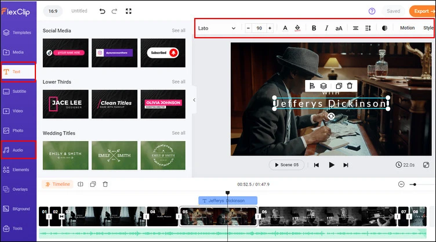Click the rotate handle below the text
This screenshot has height=242, width=436.
331,116
